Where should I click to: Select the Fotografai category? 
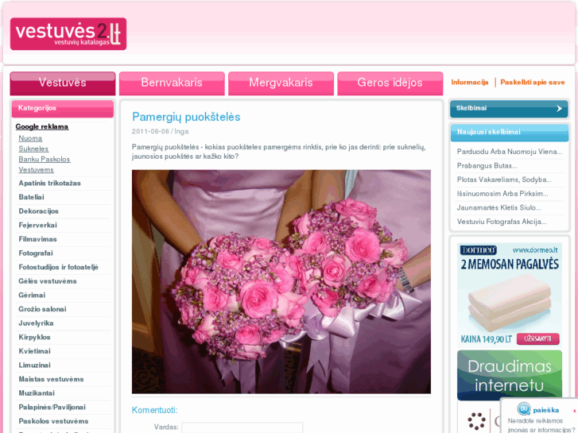(x=36, y=253)
